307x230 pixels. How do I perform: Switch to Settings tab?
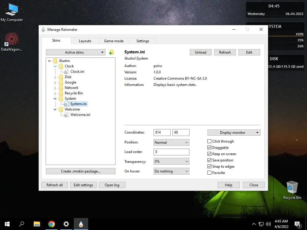(142, 41)
